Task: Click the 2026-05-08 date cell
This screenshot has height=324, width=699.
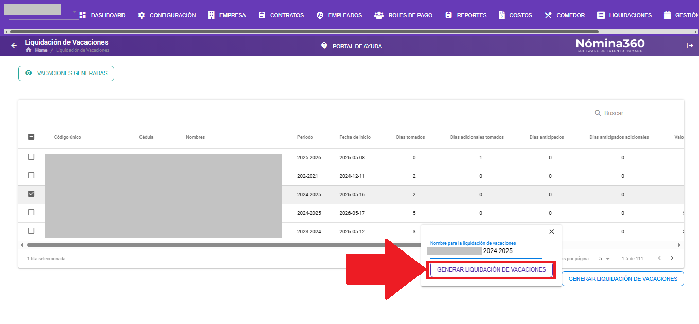Action: 352,157
